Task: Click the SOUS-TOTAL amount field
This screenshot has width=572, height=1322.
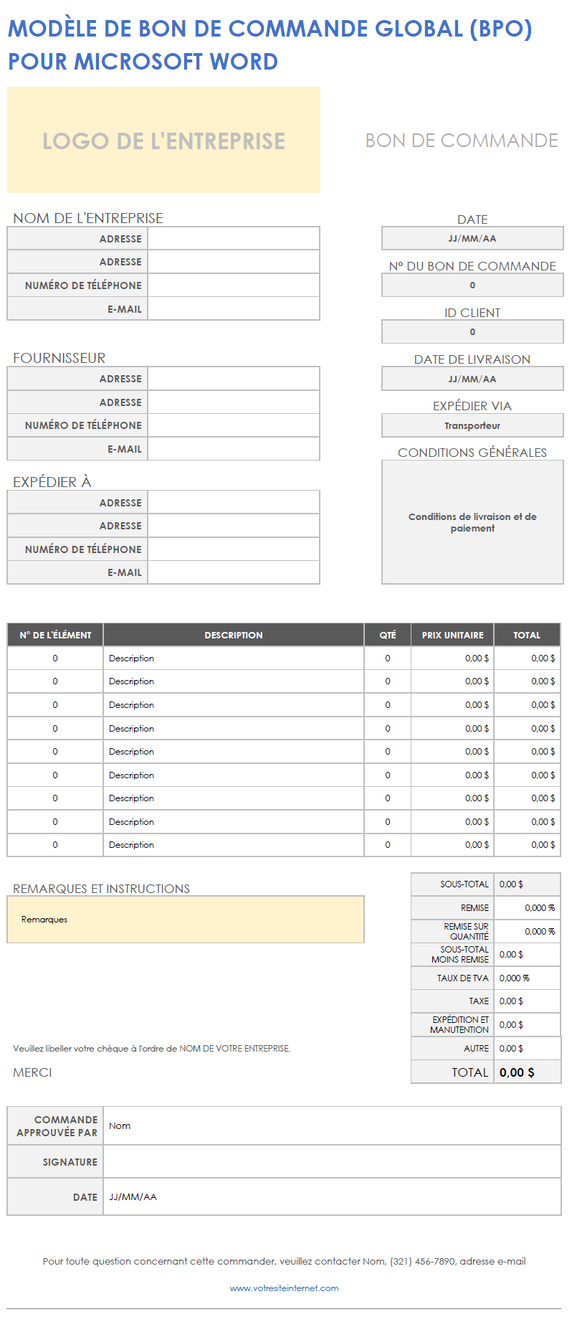Action: click(527, 884)
